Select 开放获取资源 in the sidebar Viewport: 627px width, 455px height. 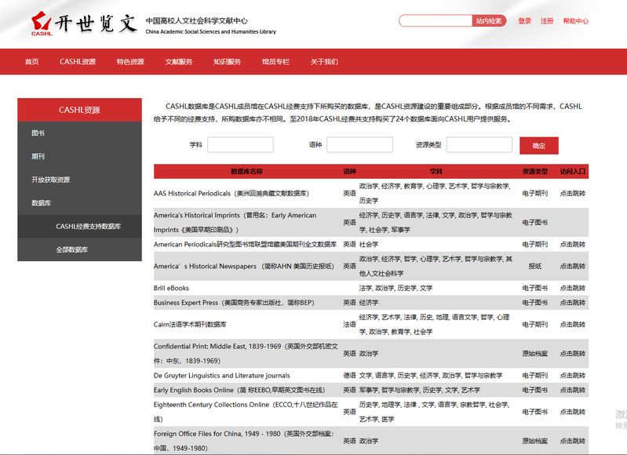click(50, 180)
